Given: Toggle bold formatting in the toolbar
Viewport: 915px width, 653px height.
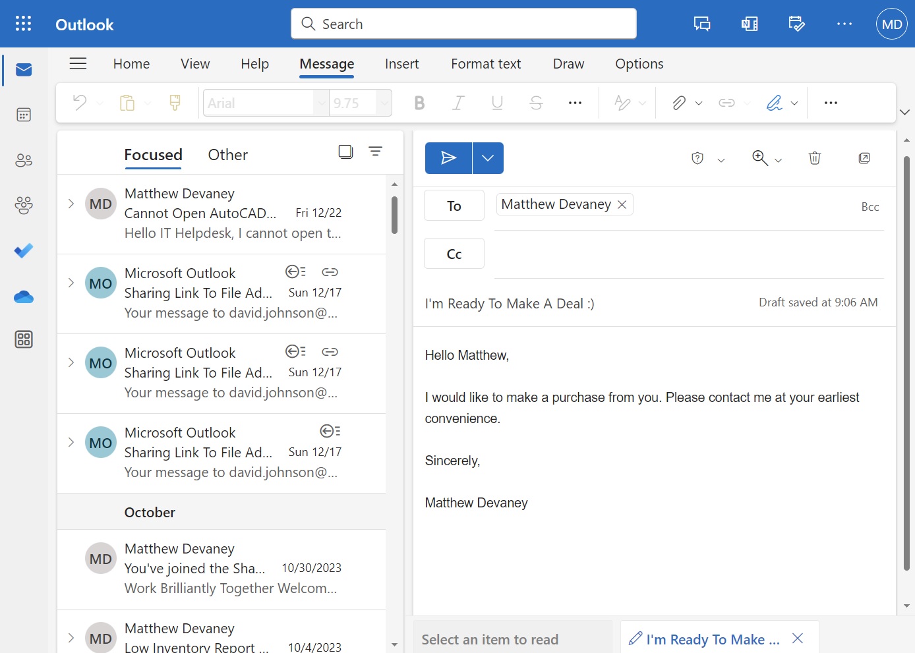Looking at the screenshot, I should (419, 102).
